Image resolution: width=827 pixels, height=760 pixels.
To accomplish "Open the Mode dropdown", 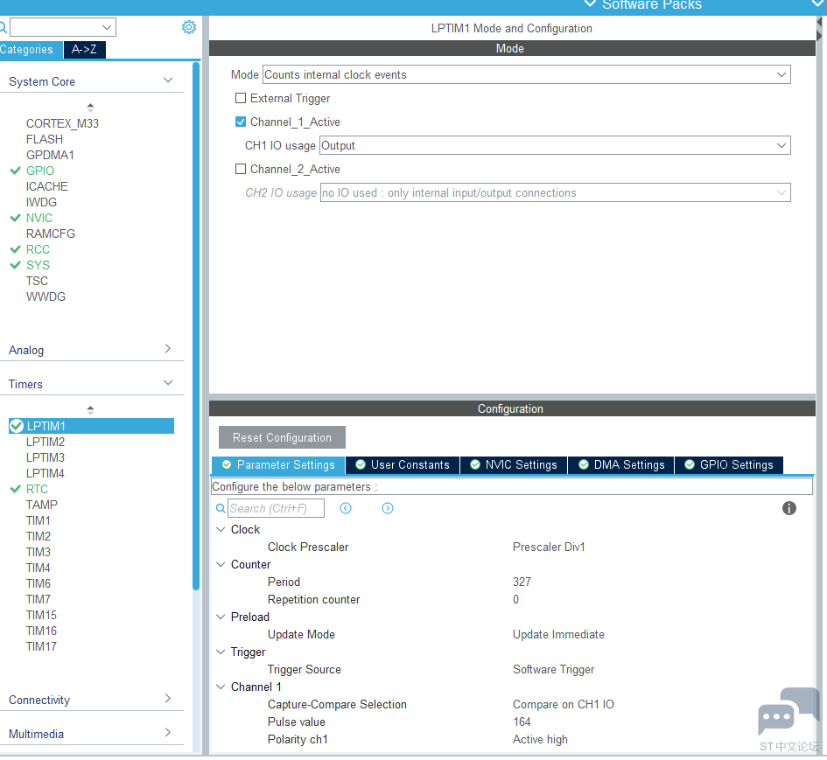I will [x=526, y=75].
